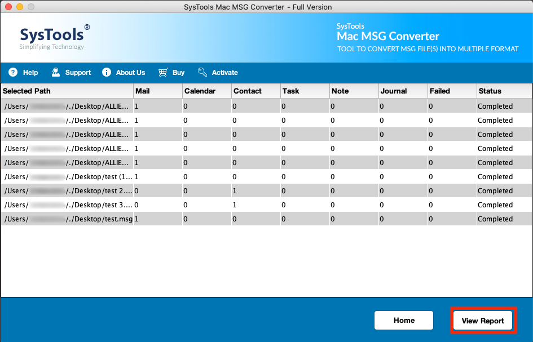This screenshot has width=533, height=342.
Task: Click Mail value 0 in test 2 row
Action: pos(136,191)
